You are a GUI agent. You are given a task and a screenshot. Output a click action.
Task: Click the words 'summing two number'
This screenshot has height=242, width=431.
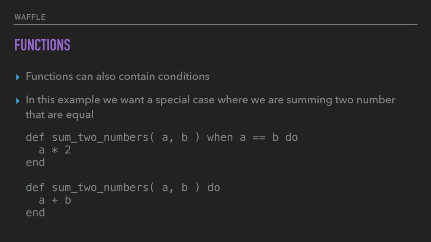point(341,100)
